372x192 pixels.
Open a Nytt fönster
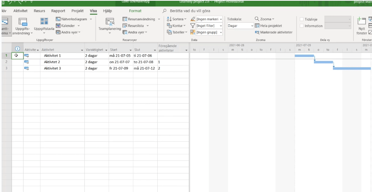tap(360, 24)
